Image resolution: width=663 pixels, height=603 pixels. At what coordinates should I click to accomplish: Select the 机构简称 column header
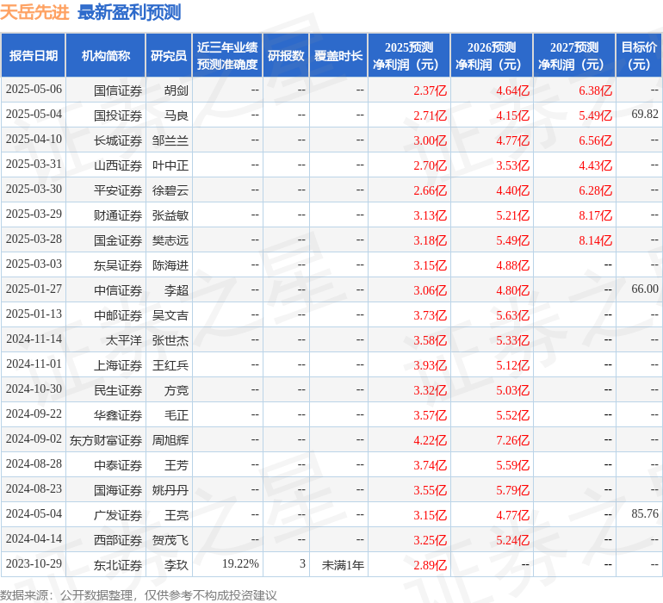click(x=106, y=55)
